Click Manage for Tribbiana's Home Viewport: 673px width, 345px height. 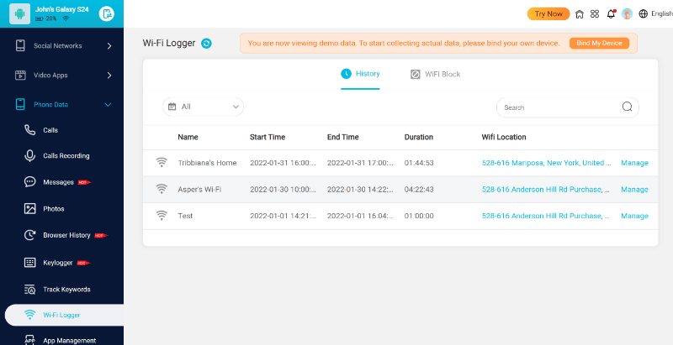click(x=634, y=163)
